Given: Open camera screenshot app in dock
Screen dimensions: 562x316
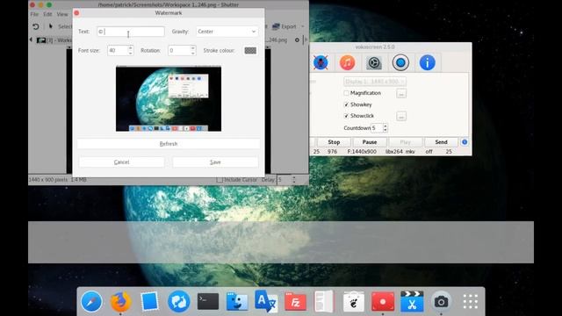Looking at the screenshot, I should (441, 302).
